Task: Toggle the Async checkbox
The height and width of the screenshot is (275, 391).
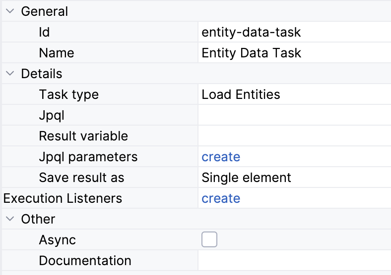Action: 209,240
